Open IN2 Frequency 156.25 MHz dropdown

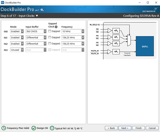tap(73, 44)
